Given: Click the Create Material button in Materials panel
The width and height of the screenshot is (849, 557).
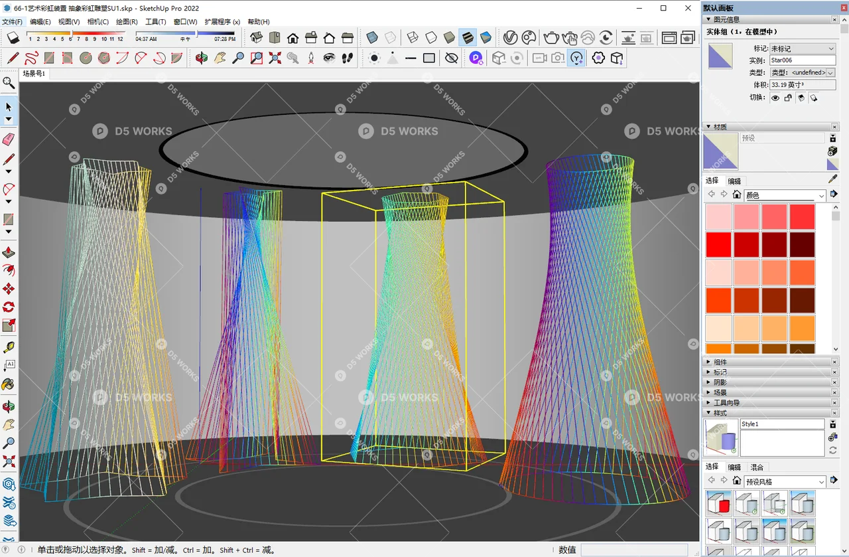Looking at the screenshot, I should click(x=832, y=150).
